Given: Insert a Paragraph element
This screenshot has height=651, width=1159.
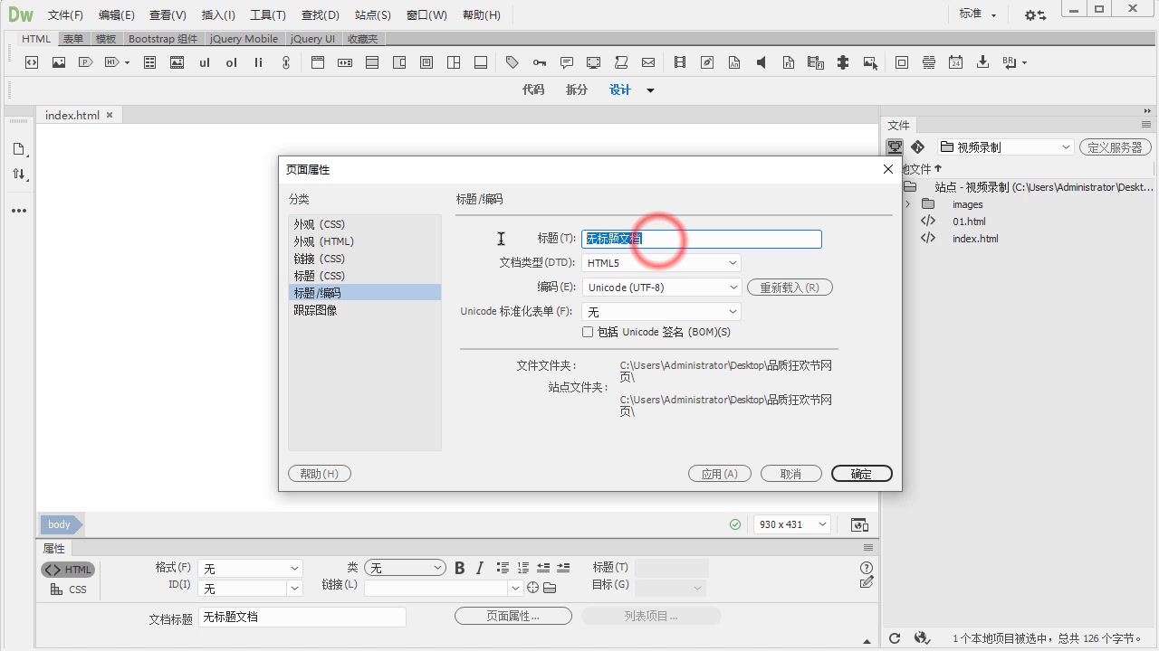Looking at the screenshot, I should [86, 62].
